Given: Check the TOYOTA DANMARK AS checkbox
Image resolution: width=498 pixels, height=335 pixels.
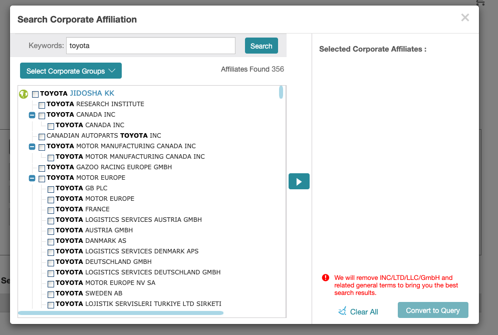Looking at the screenshot, I should [x=51, y=242].
